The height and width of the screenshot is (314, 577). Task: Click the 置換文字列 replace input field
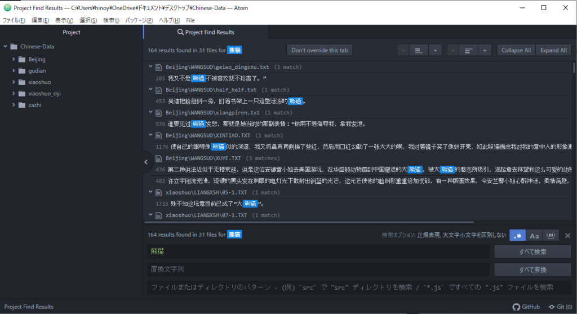(318, 269)
